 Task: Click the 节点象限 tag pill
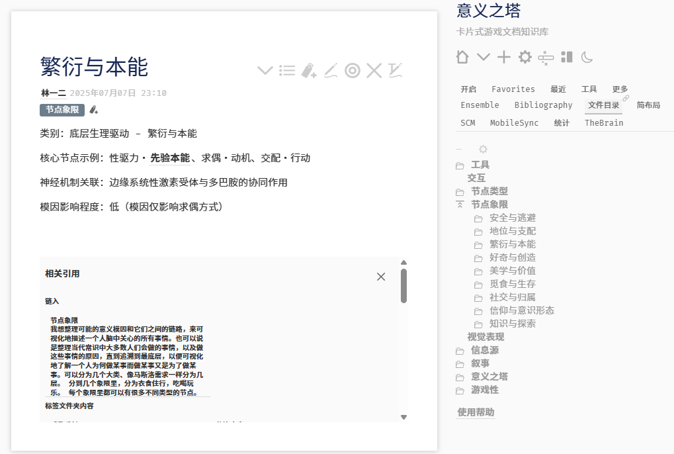62,110
